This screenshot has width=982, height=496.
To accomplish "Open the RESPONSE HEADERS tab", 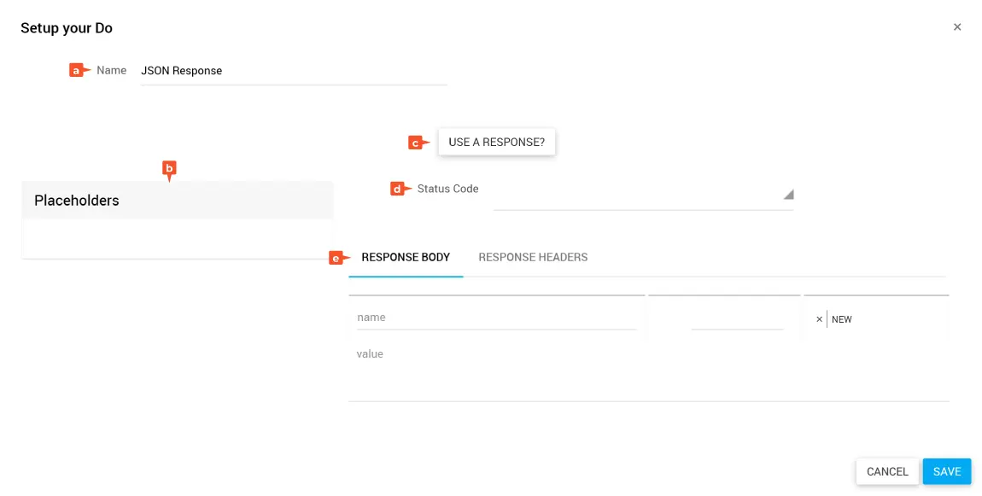I will tap(533, 257).
